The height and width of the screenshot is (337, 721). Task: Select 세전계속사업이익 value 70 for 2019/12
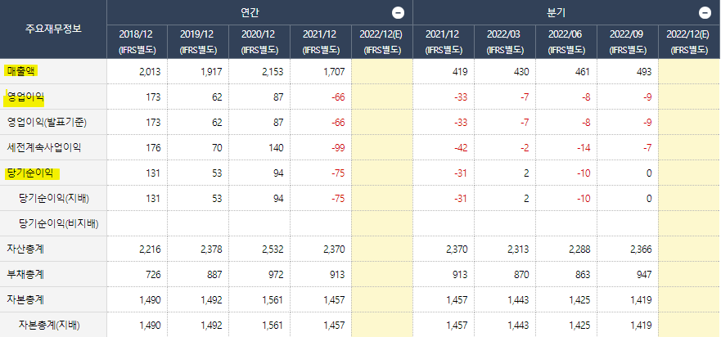[x=217, y=148]
